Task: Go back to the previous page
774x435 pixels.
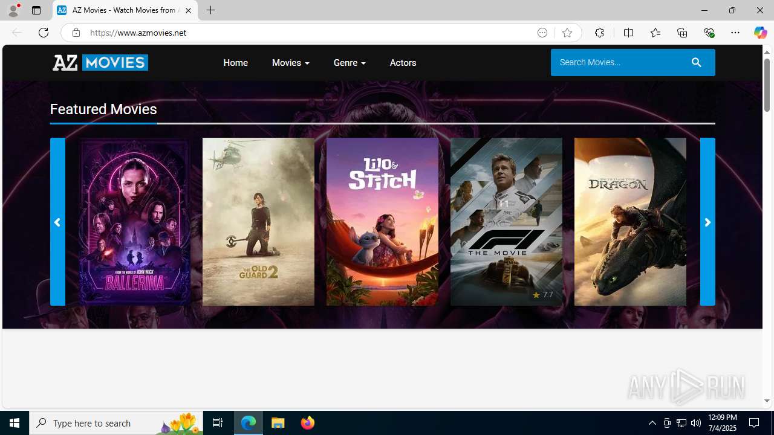Action: pyautogui.click(x=17, y=33)
